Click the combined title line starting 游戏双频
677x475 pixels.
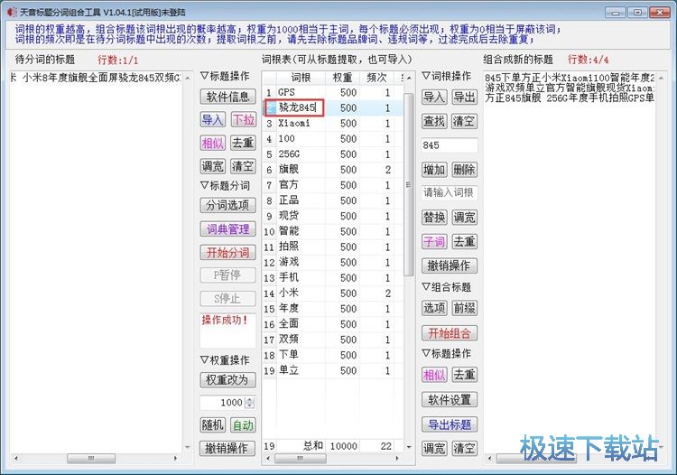(x=570, y=88)
